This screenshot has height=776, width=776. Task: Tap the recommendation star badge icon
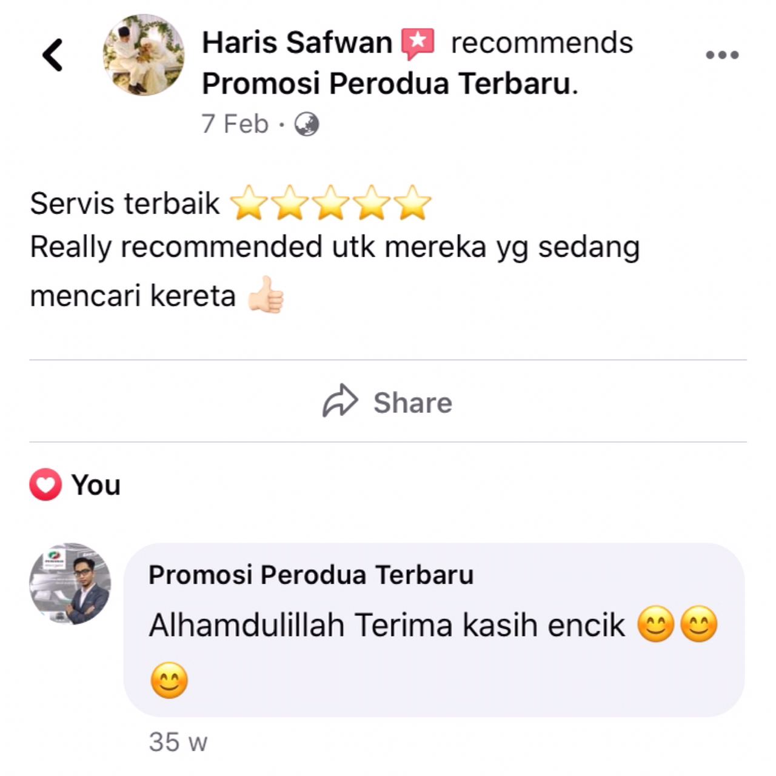(418, 44)
